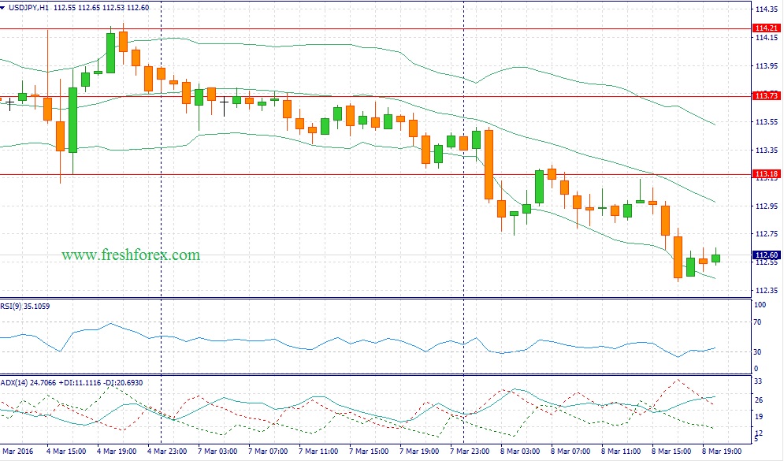Click the 4 Mar 2016 date label
This screenshot has width=784, height=461.
[x=17, y=452]
